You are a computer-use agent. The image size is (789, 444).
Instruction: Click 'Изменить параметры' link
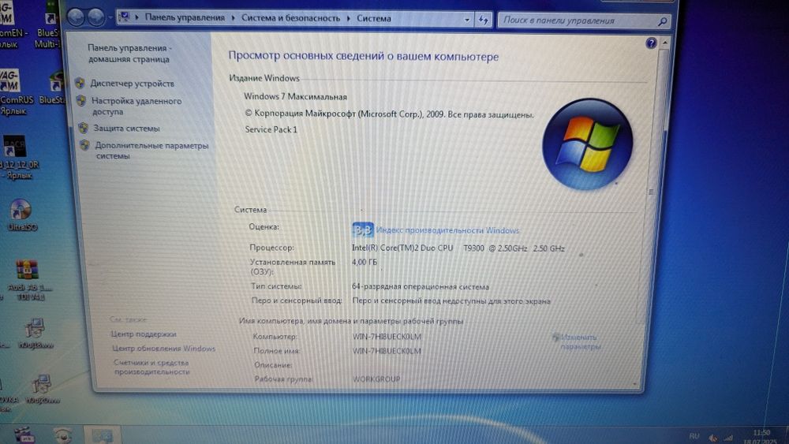point(580,341)
